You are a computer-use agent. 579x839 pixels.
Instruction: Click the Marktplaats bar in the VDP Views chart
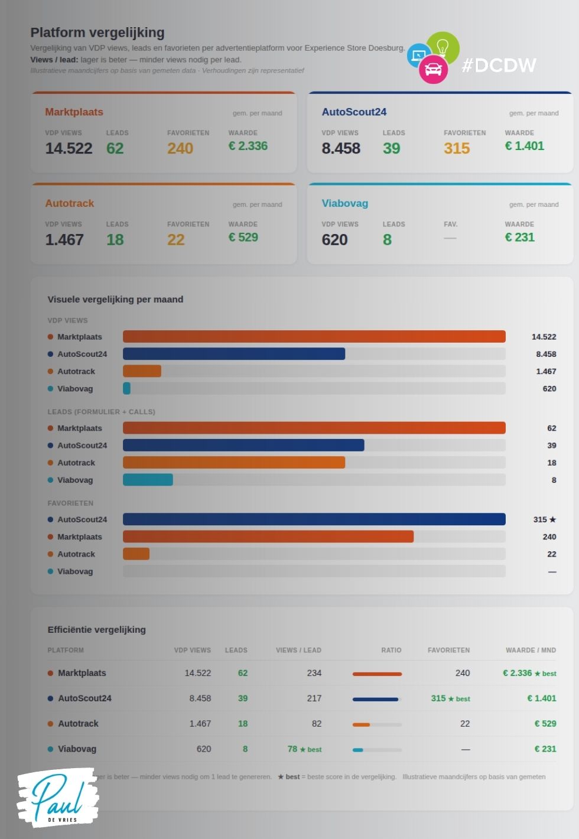[314, 337]
